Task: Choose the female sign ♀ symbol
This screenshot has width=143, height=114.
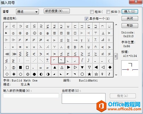Action: pos(103,74)
